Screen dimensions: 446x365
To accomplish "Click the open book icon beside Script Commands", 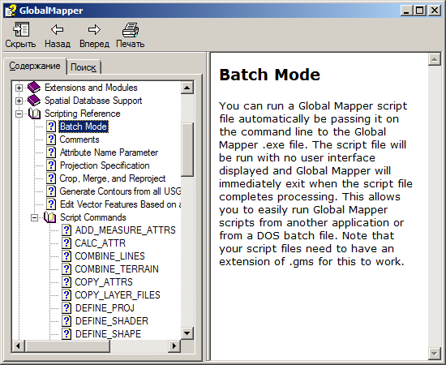I will (x=49, y=217).
